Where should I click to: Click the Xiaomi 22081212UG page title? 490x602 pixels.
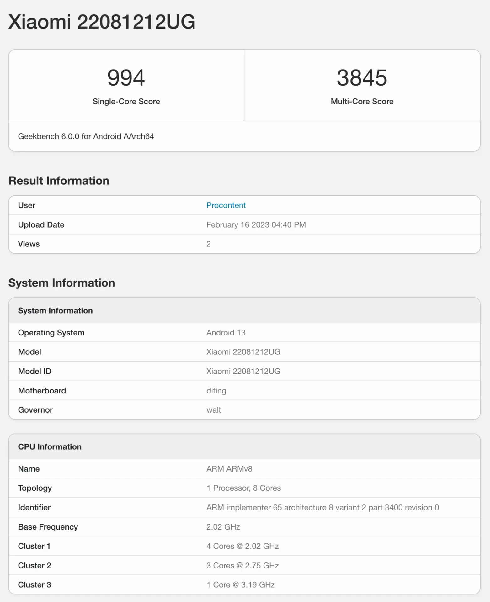102,22
